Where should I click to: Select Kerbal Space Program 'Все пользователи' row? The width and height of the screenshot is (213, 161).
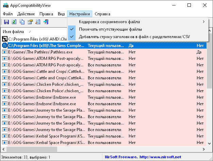tap(104, 143)
